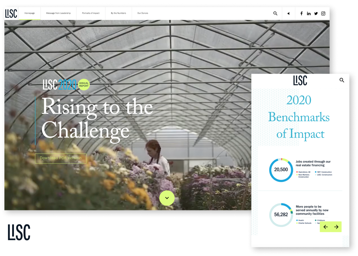Click the 56,282 community facilities donut chart
Image resolution: width=358 pixels, height=256 pixels.
pos(281,214)
